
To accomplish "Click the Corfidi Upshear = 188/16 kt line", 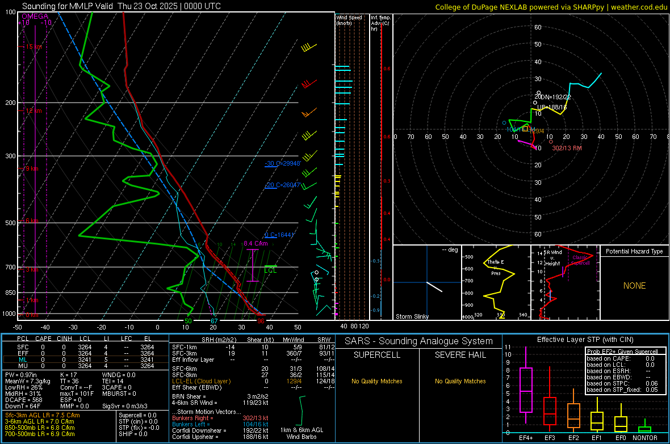I will tap(220, 437).
